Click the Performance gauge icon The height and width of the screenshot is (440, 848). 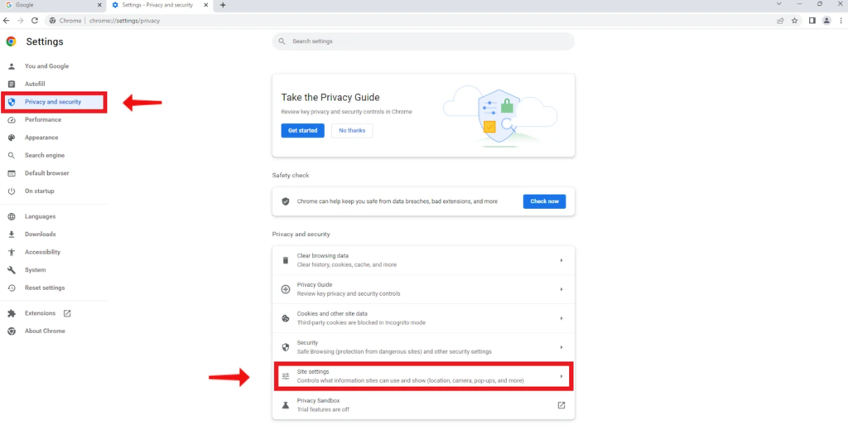tap(12, 119)
